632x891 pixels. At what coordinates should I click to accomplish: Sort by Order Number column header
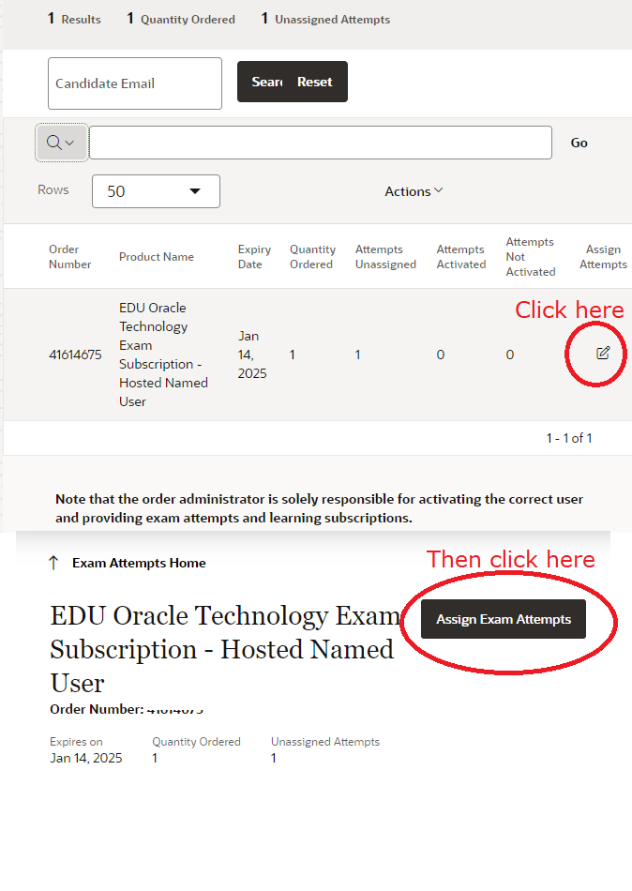coord(70,257)
